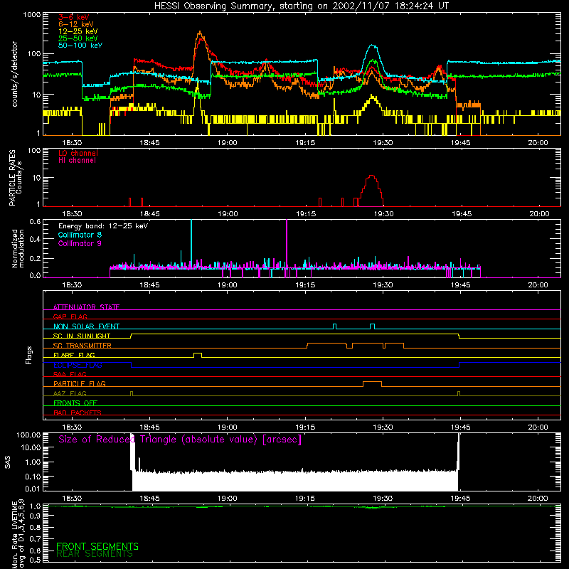Select the Collimator 8 legend label
The image size is (569, 569).
click(80, 235)
